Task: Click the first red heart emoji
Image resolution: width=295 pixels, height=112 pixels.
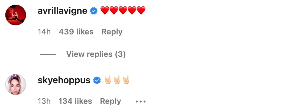Action: (x=105, y=11)
